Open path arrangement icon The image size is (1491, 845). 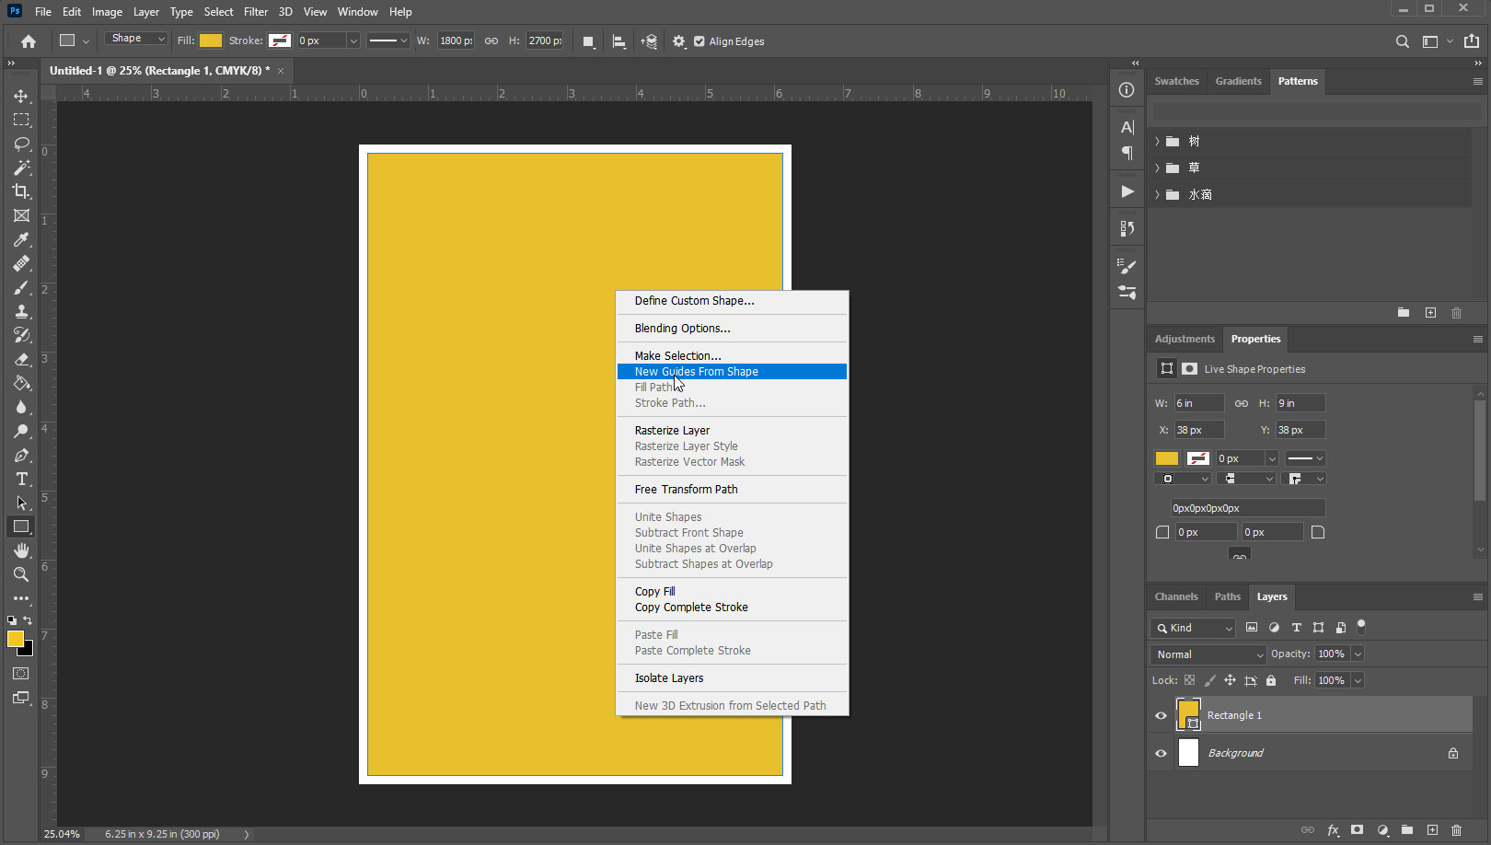[x=649, y=41]
